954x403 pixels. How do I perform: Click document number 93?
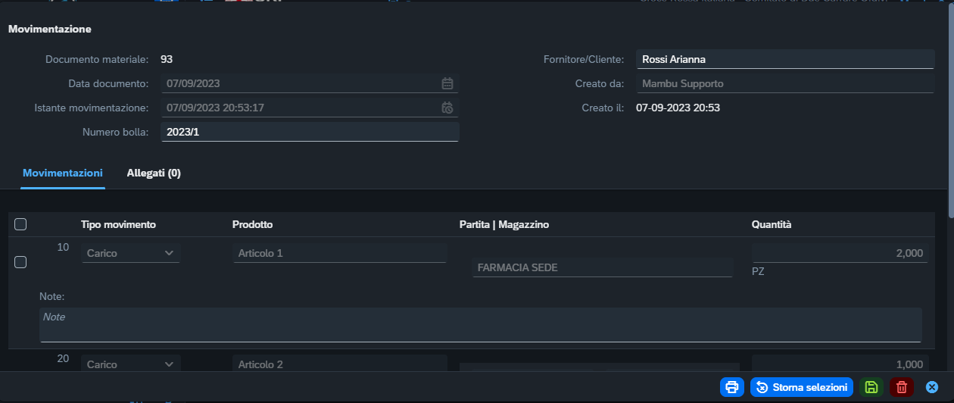167,59
